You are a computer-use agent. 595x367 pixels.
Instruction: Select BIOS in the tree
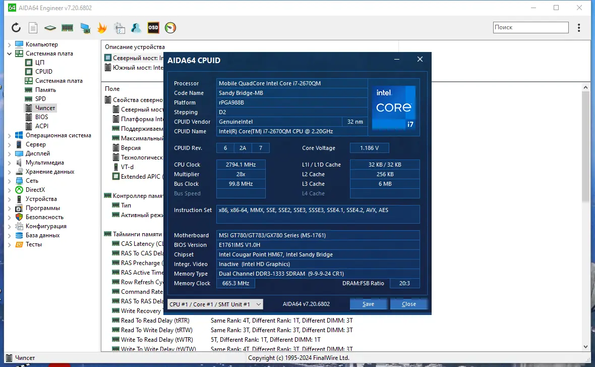pyautogui.click(x=41, y=117)
